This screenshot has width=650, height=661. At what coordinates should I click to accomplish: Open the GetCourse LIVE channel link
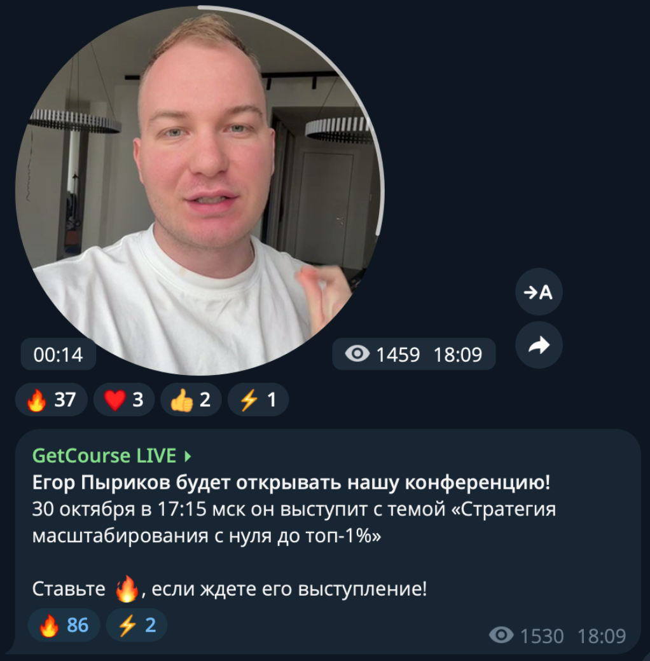click(104, 456)
